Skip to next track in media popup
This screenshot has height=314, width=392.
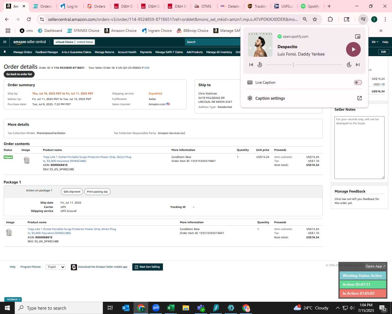click(358, 65)
